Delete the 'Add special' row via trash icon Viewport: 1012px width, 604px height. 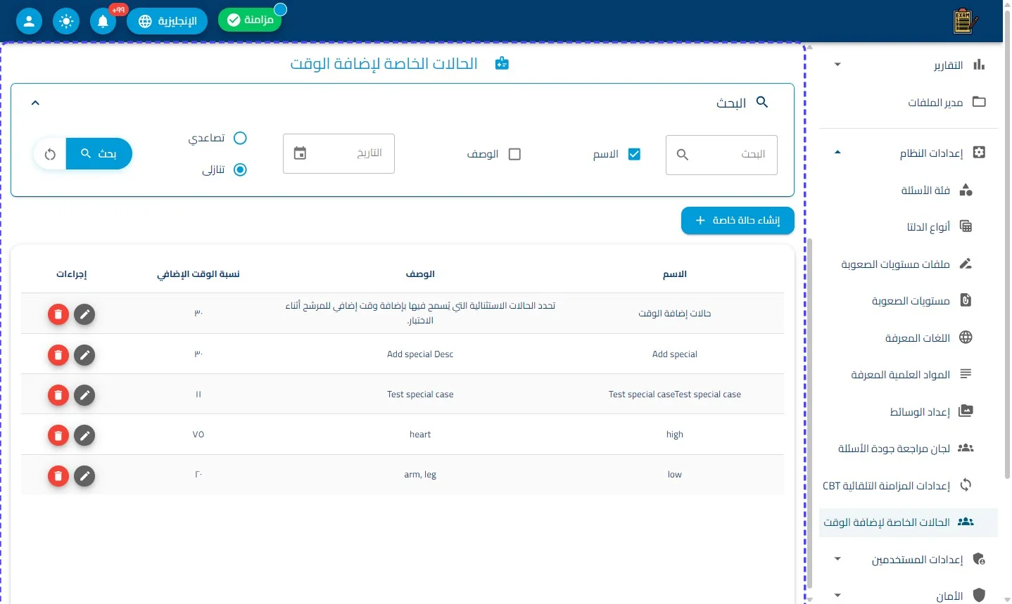(x=58, y=354)
